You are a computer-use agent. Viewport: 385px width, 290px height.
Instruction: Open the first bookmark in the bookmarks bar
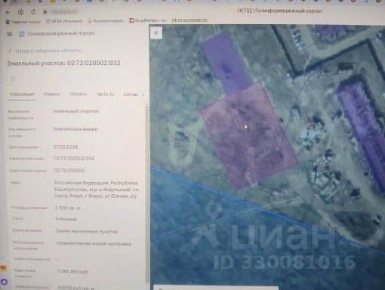coord(23,22)
